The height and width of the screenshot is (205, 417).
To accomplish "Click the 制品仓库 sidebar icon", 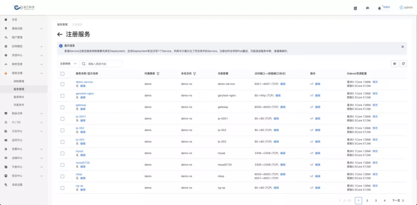I will [x=6, y=113].
